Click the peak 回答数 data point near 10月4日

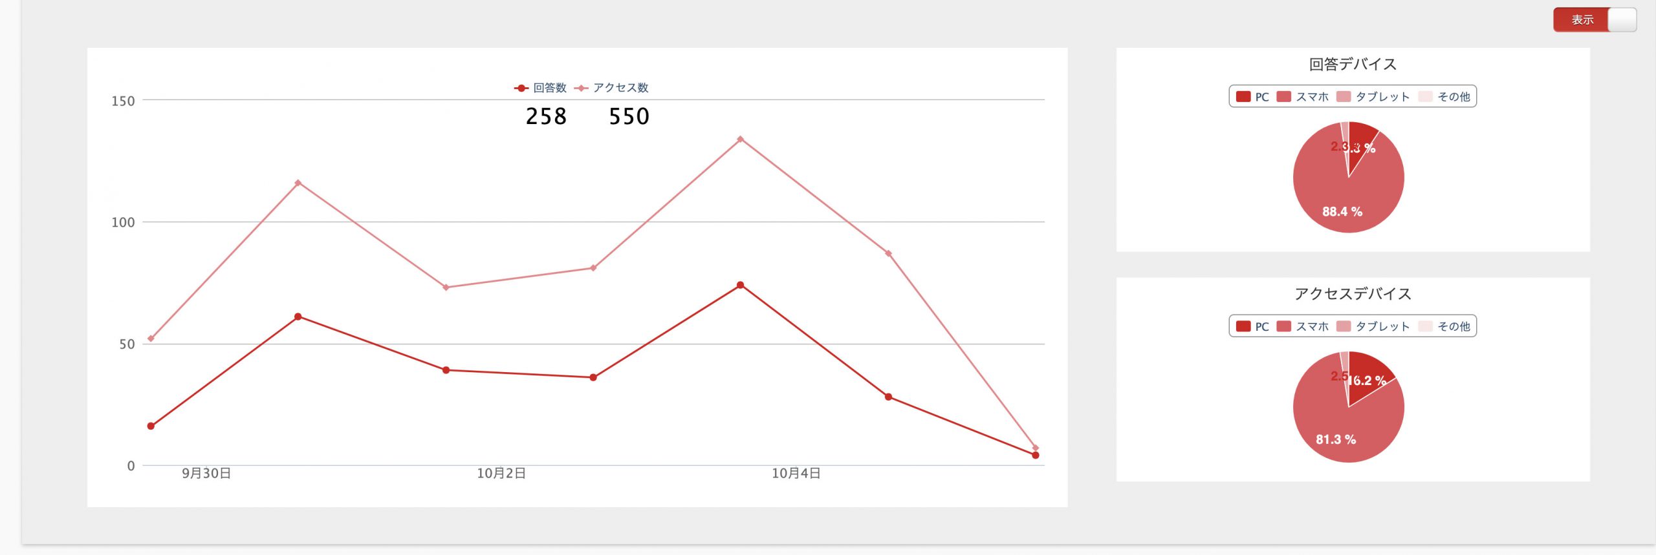pyautogui.click(x=740, y=285)
